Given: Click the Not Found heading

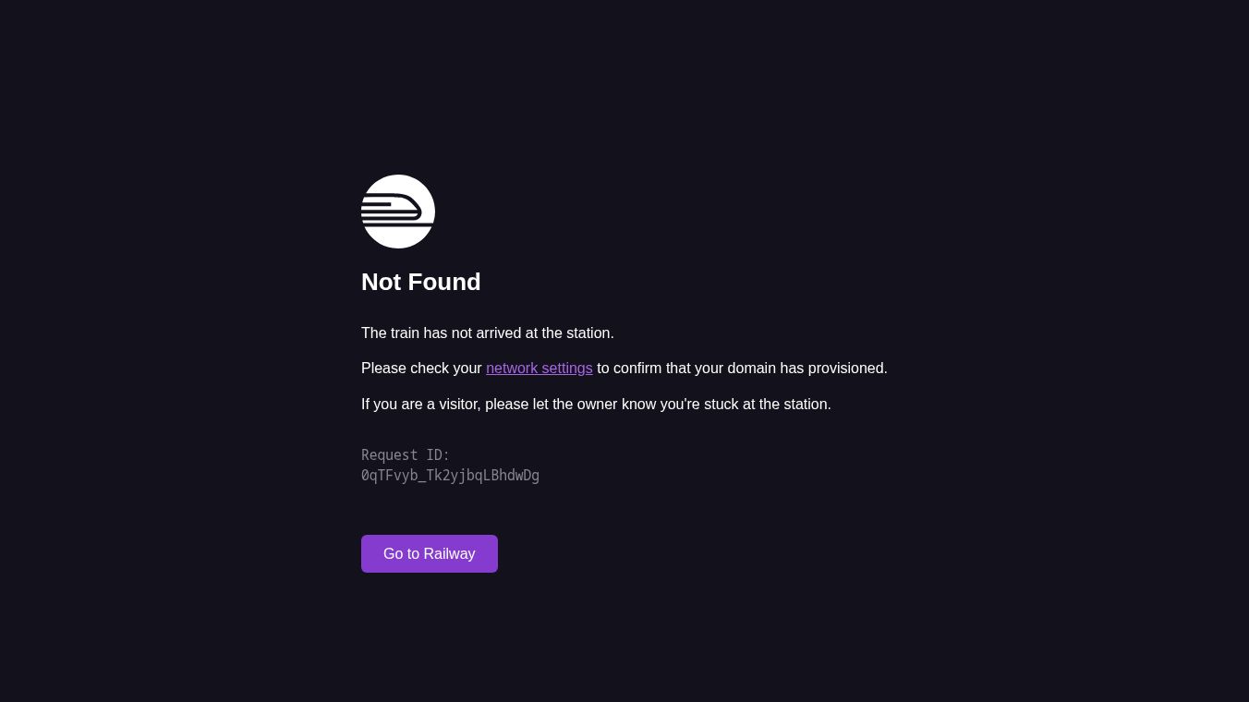Looking at the screenshot, I should tap(421, 282).
